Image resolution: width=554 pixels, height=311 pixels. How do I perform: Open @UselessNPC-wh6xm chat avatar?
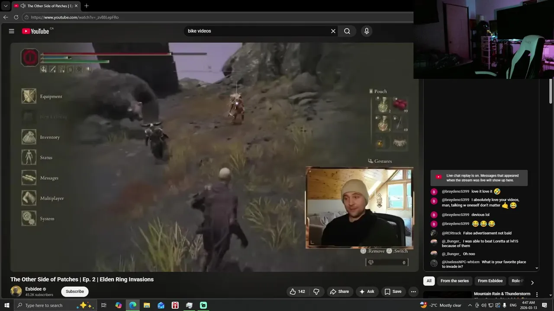click(x=434, y=263)
